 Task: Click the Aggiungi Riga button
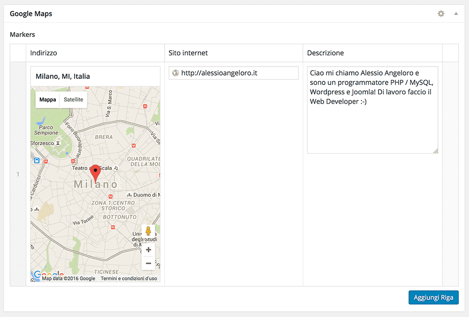(433, 297)
